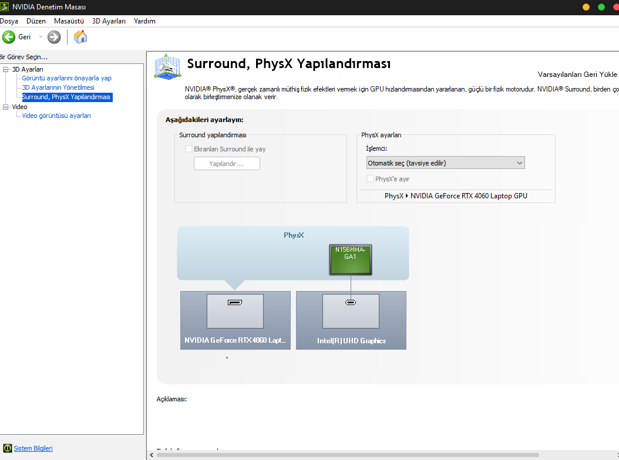Click the 'Açıklaması:' label
The width and height of the screenshot is (619, 460).
tap(171, 399)
